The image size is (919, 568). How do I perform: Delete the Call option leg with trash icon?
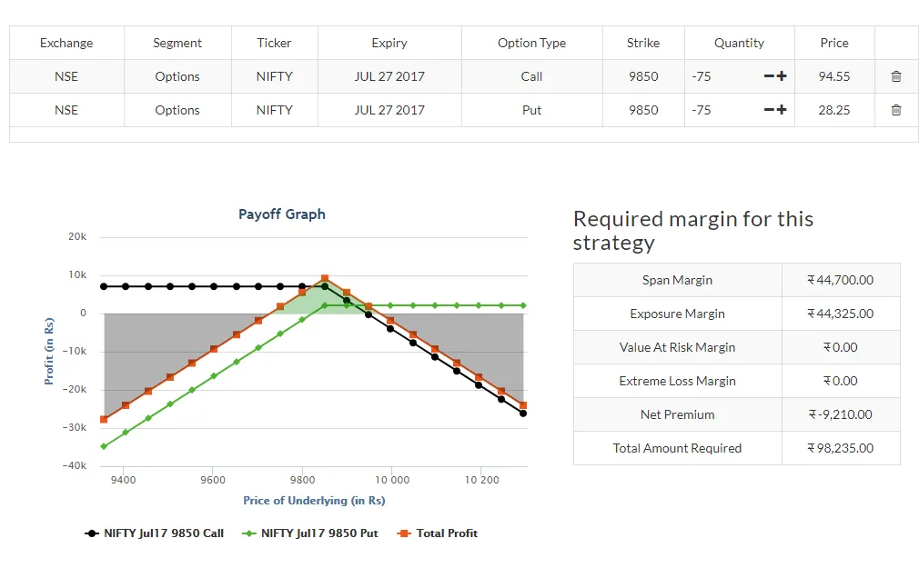click(896, 76)
